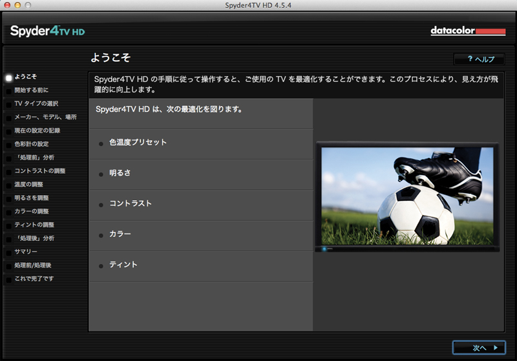Click the カラー list item
517x361 pixels.
(x=201, y=236)
